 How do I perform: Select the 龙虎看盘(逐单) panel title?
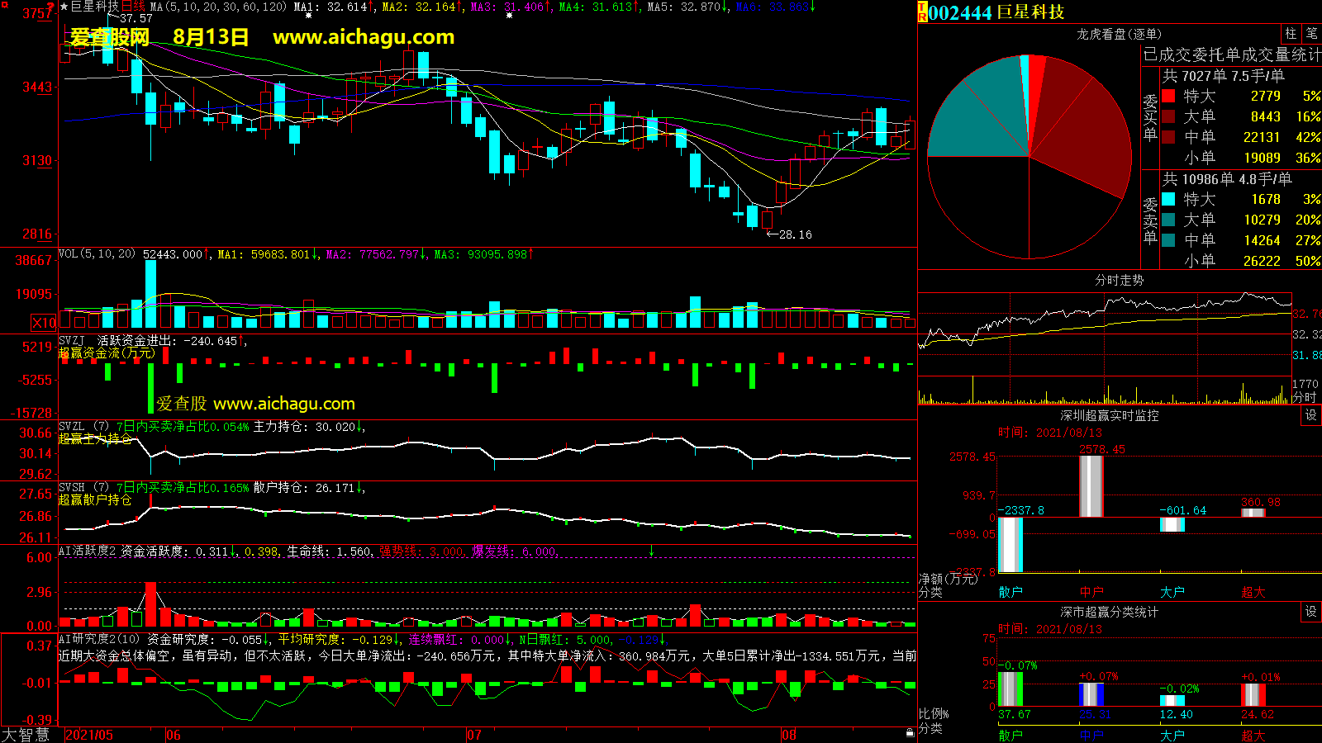point(1119,34)
